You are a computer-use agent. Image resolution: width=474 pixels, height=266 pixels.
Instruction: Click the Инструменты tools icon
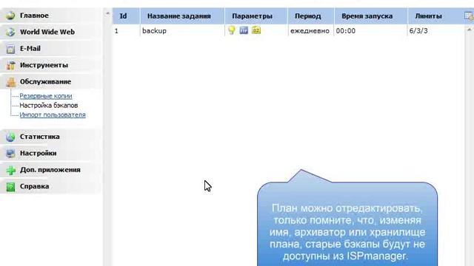[10, 65]
